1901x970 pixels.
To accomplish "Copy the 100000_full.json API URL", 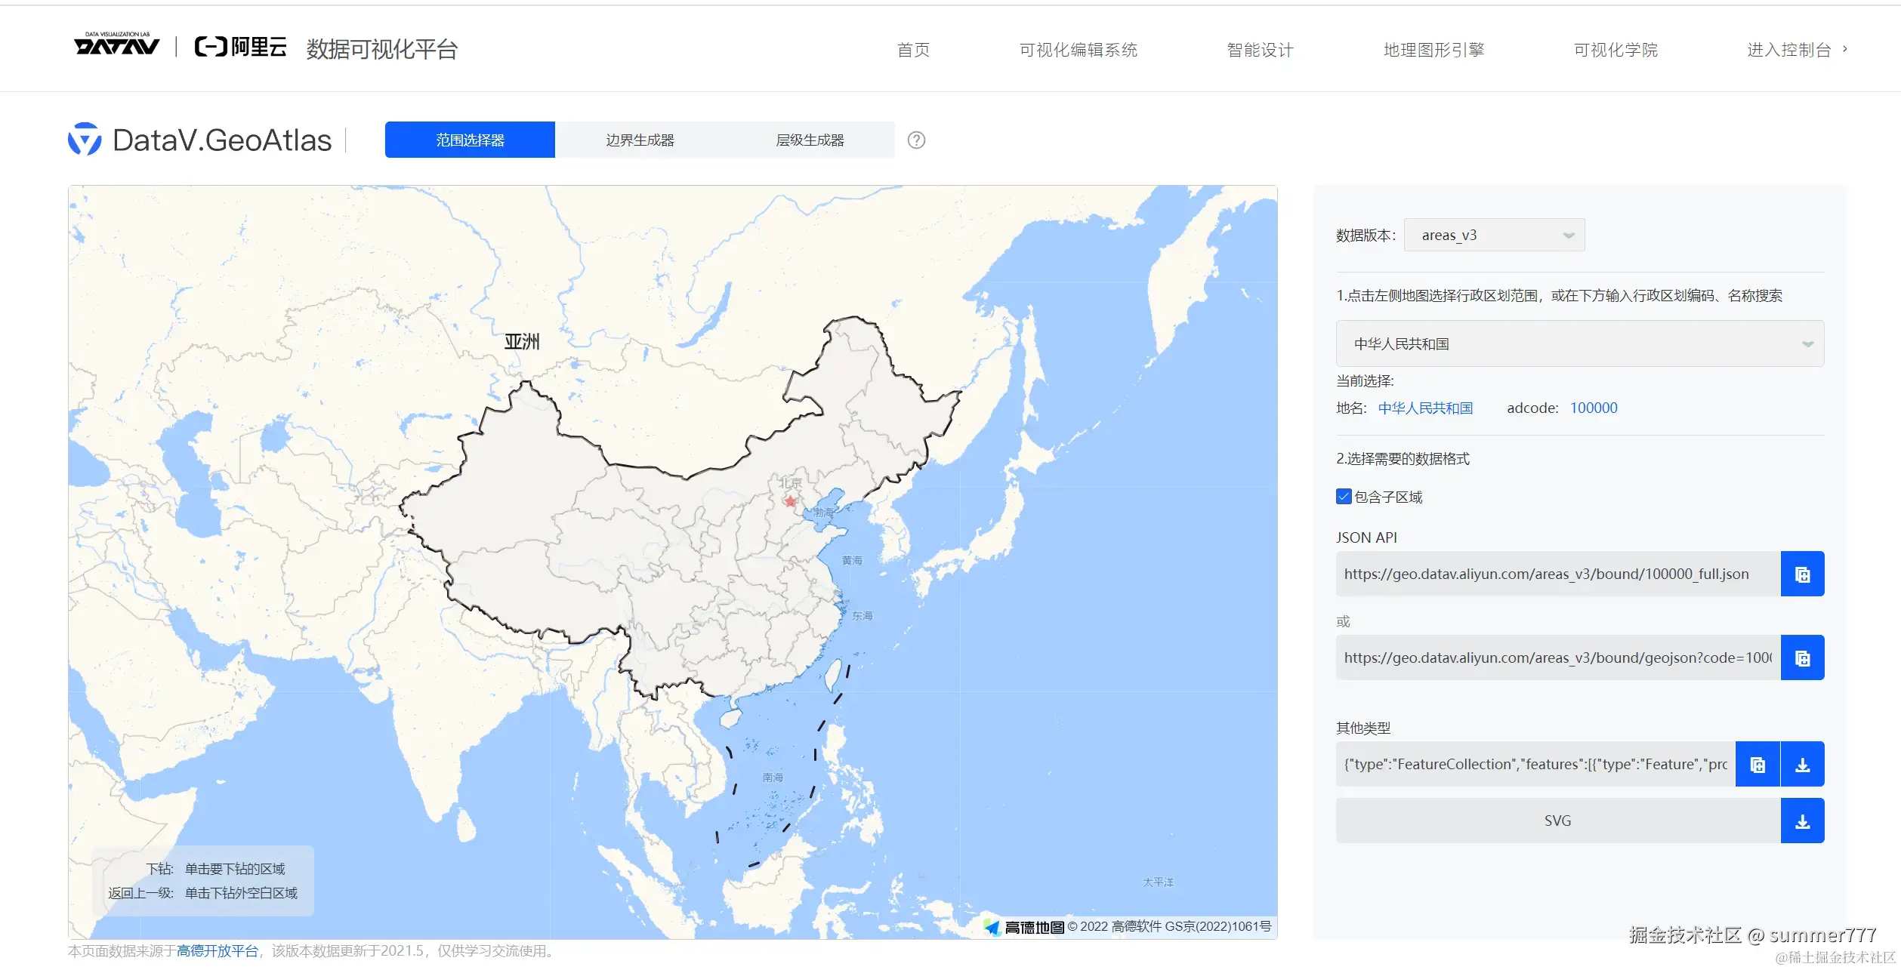I will (x=1802, y=574).
